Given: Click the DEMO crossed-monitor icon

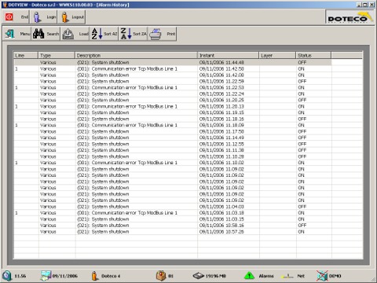Looking at the screenshot, I should coord(322,276).
